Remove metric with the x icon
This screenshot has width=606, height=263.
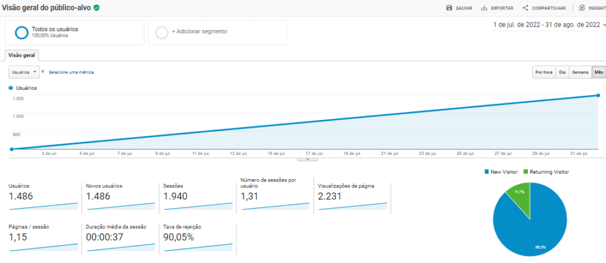click(x=43, y=72)
